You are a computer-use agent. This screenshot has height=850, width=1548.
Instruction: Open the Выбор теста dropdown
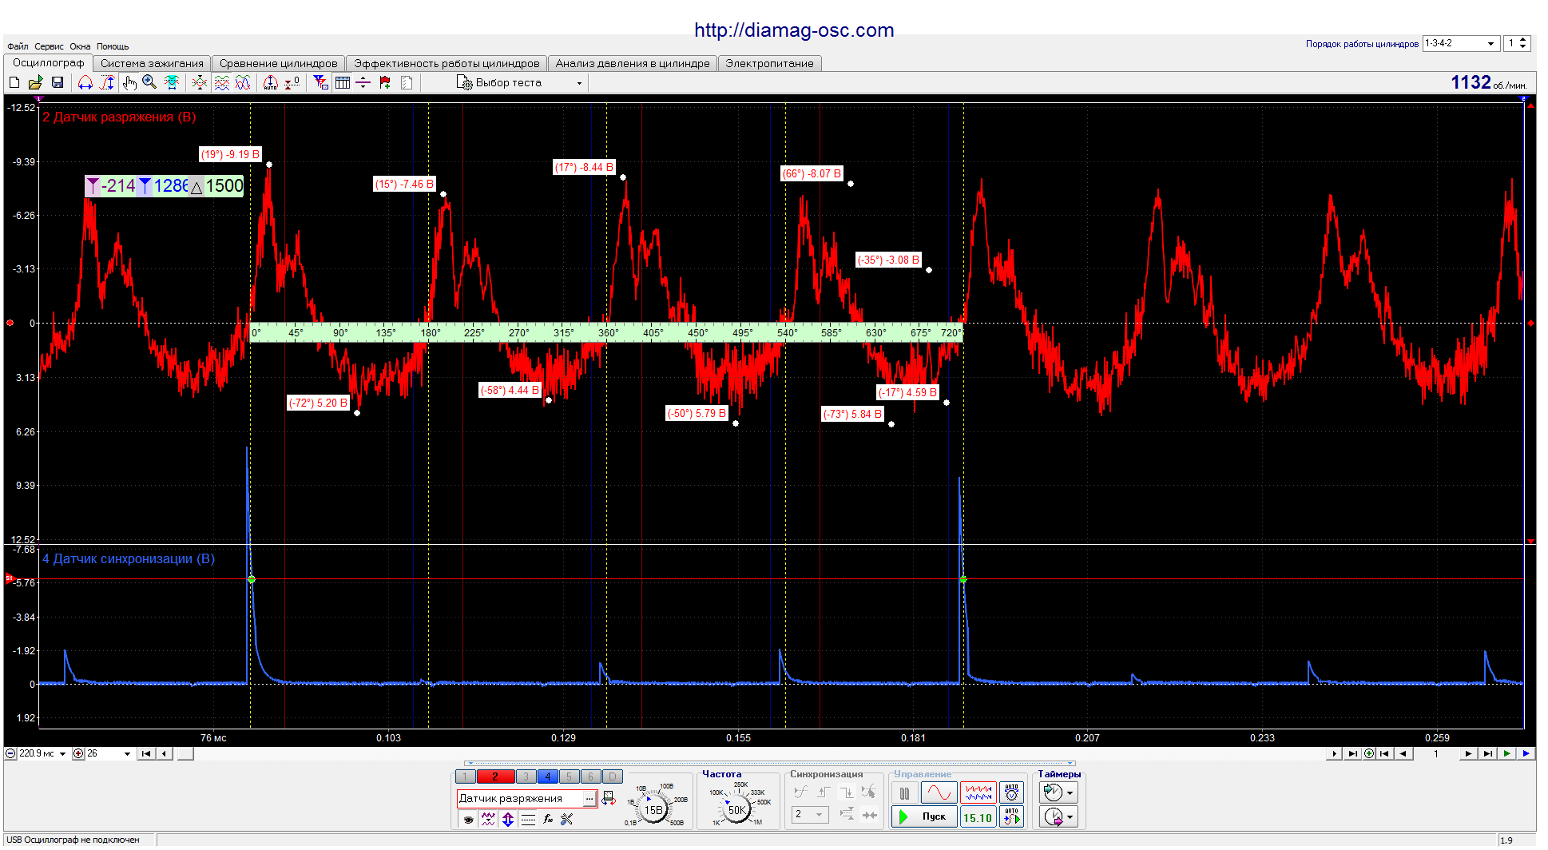click(x=520, y=82)
